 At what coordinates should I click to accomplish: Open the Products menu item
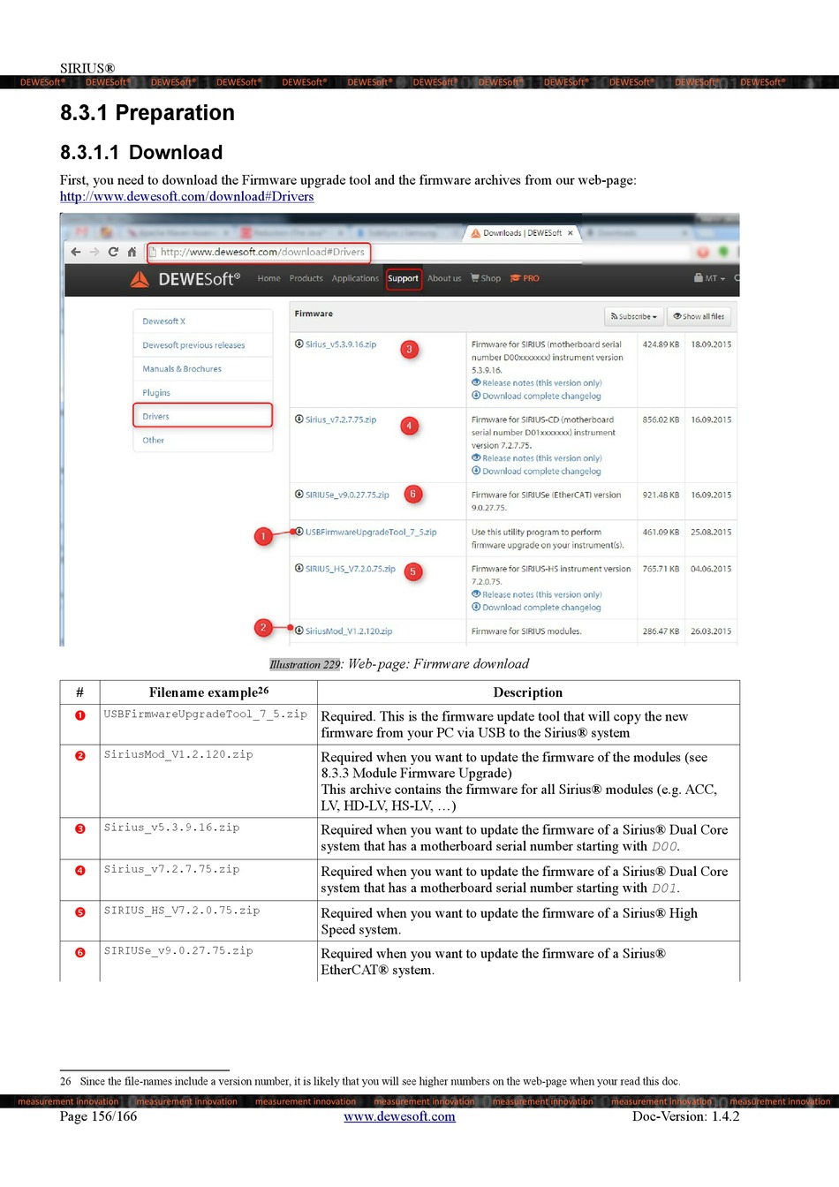pyautogui.click(x=306, y=278)
